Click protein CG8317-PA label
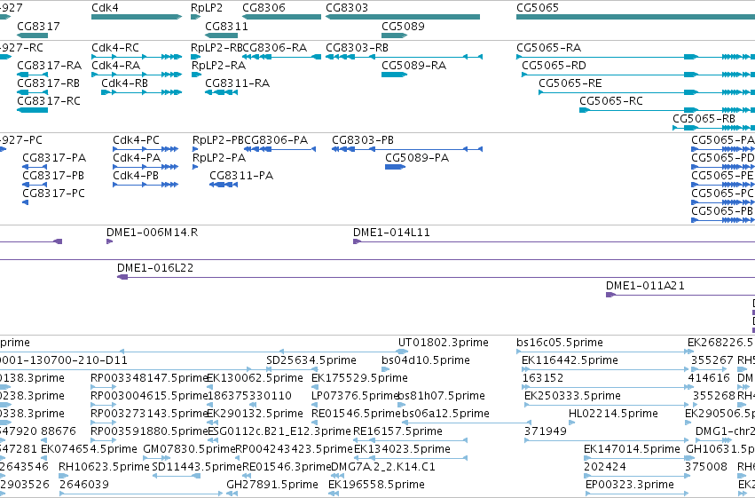The image size is (755, 498). coord(54,158)
